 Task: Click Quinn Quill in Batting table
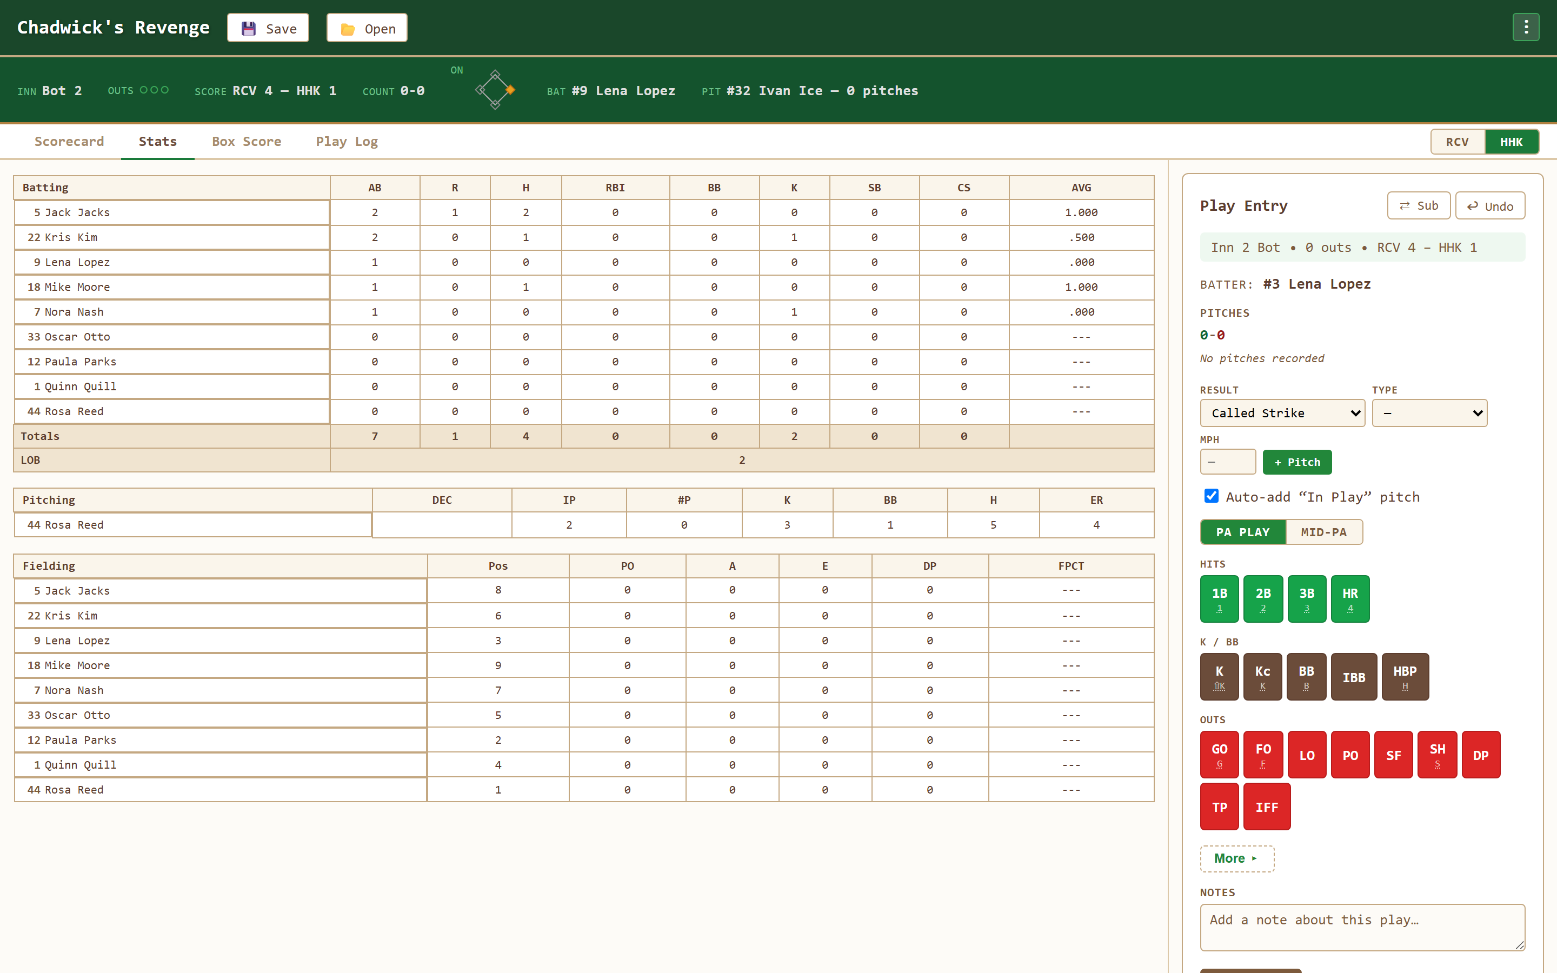(x=172, y=386)
